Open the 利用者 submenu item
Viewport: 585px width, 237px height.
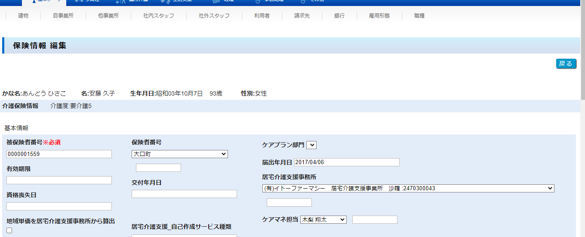tap(262, 16)
